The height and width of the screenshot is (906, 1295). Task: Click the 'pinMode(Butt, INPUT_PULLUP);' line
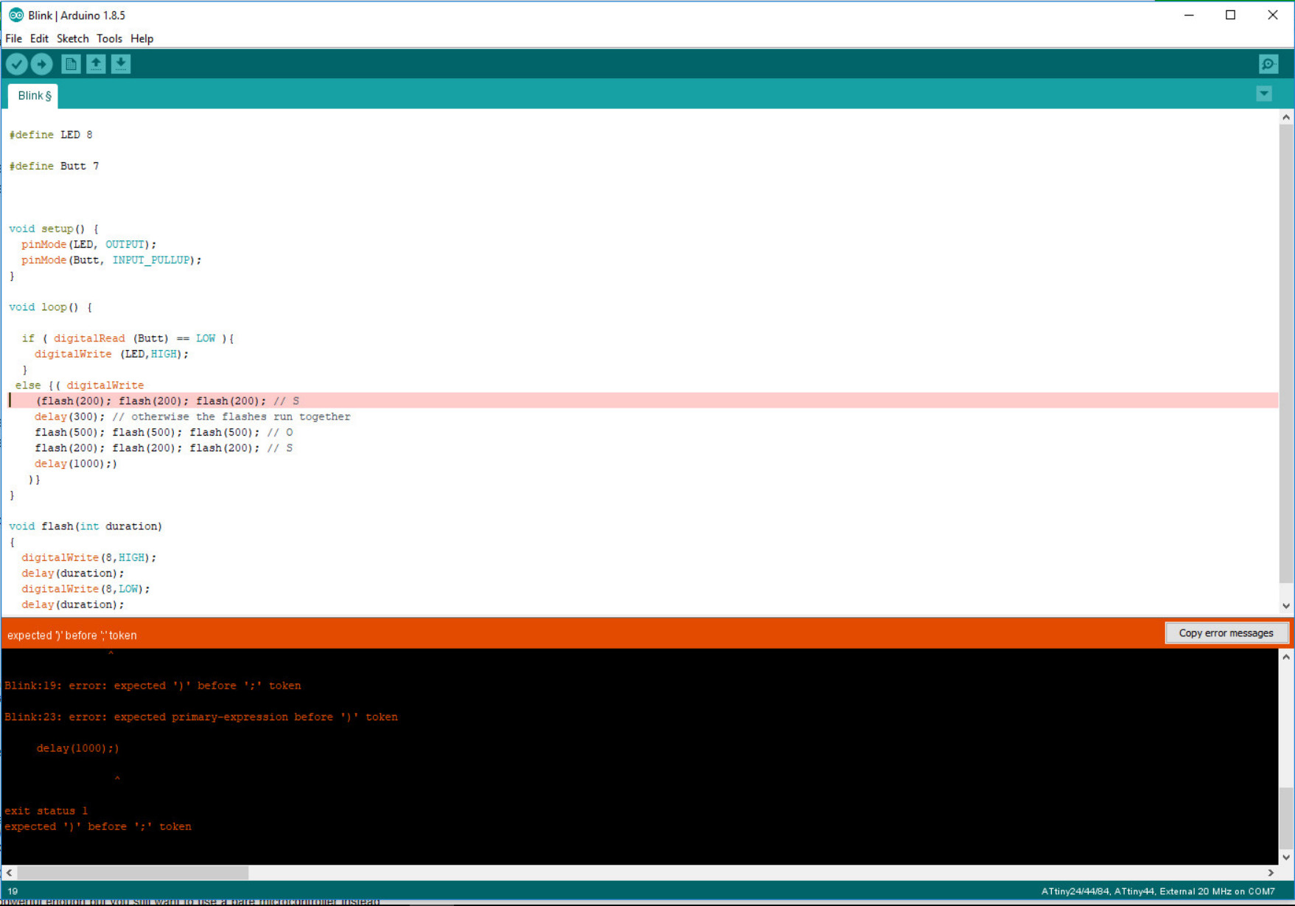pyautogui.click(x=111, y=259)
